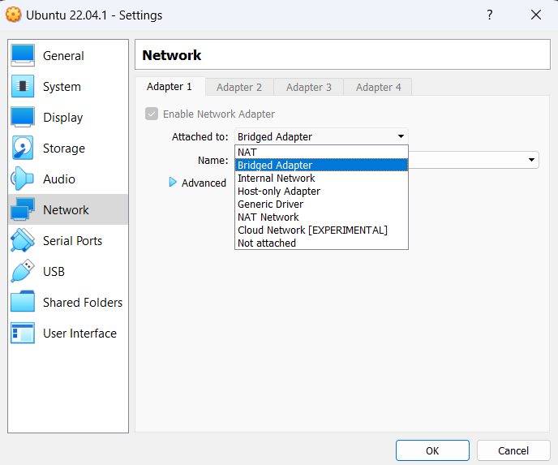Open the General settings icon
The image size is (558, 465).
point(23,56)
